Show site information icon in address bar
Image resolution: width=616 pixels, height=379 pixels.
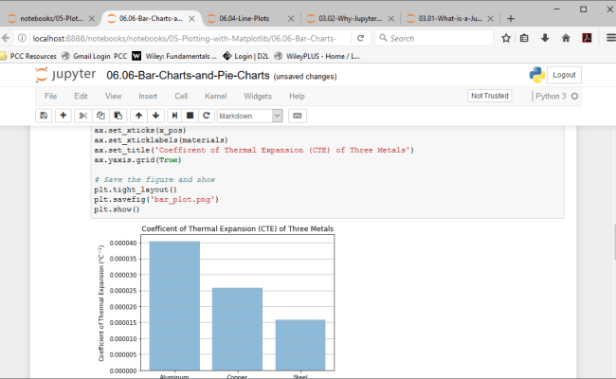point(23,38)
